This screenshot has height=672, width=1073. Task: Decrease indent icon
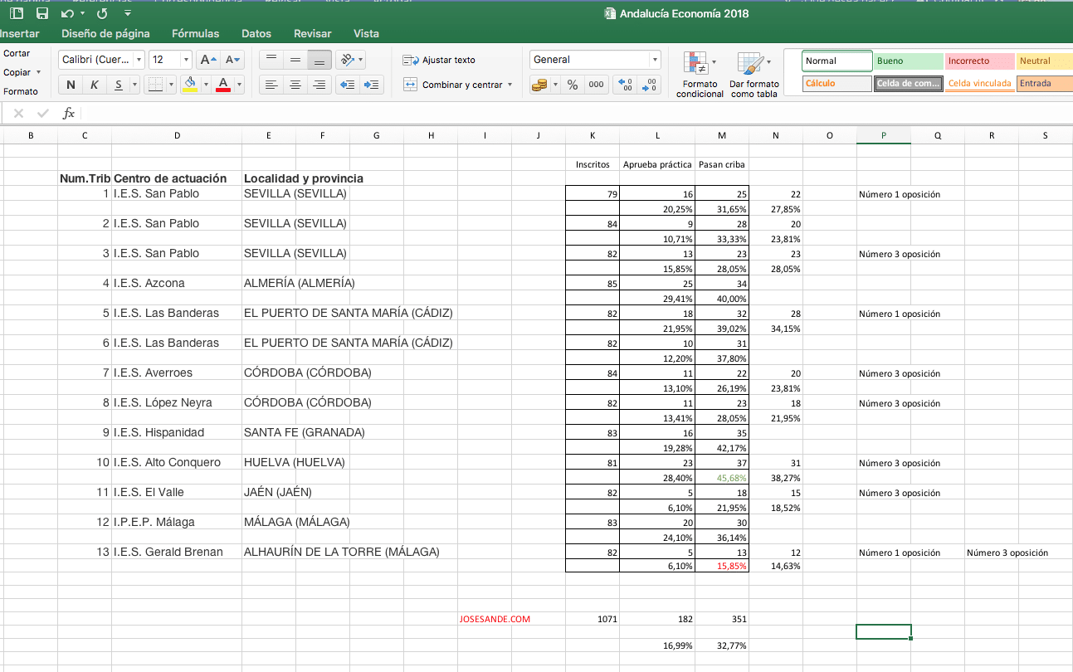[348, 85]
